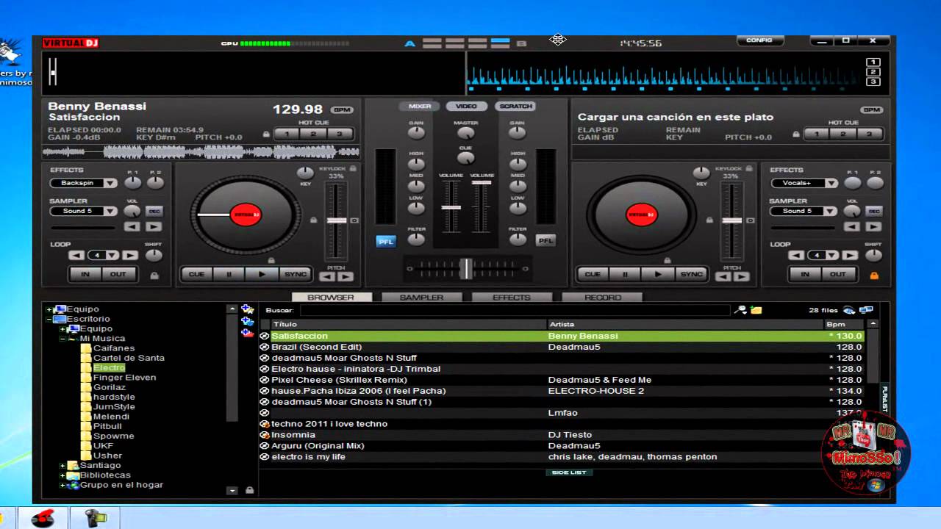This screenshot has height=529, width=941.
Task: Toggle left channel PFL headphone button
Action: coord(386,241)
